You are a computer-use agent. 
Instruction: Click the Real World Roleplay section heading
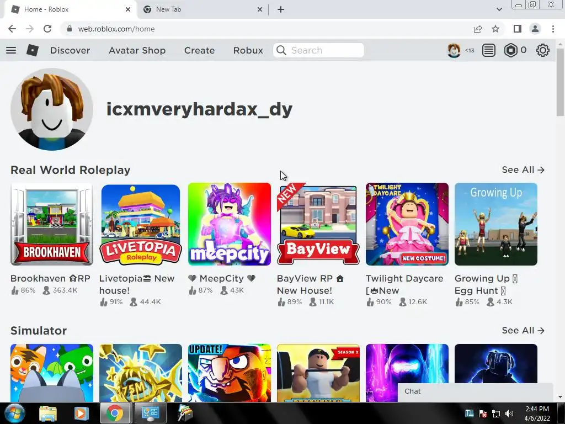70,170
